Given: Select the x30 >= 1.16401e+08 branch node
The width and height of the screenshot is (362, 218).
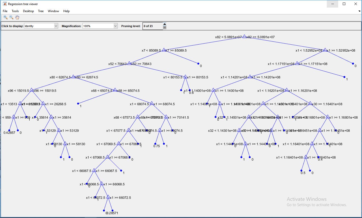Looking at the screenshot, I should click(x=310, y=104).
